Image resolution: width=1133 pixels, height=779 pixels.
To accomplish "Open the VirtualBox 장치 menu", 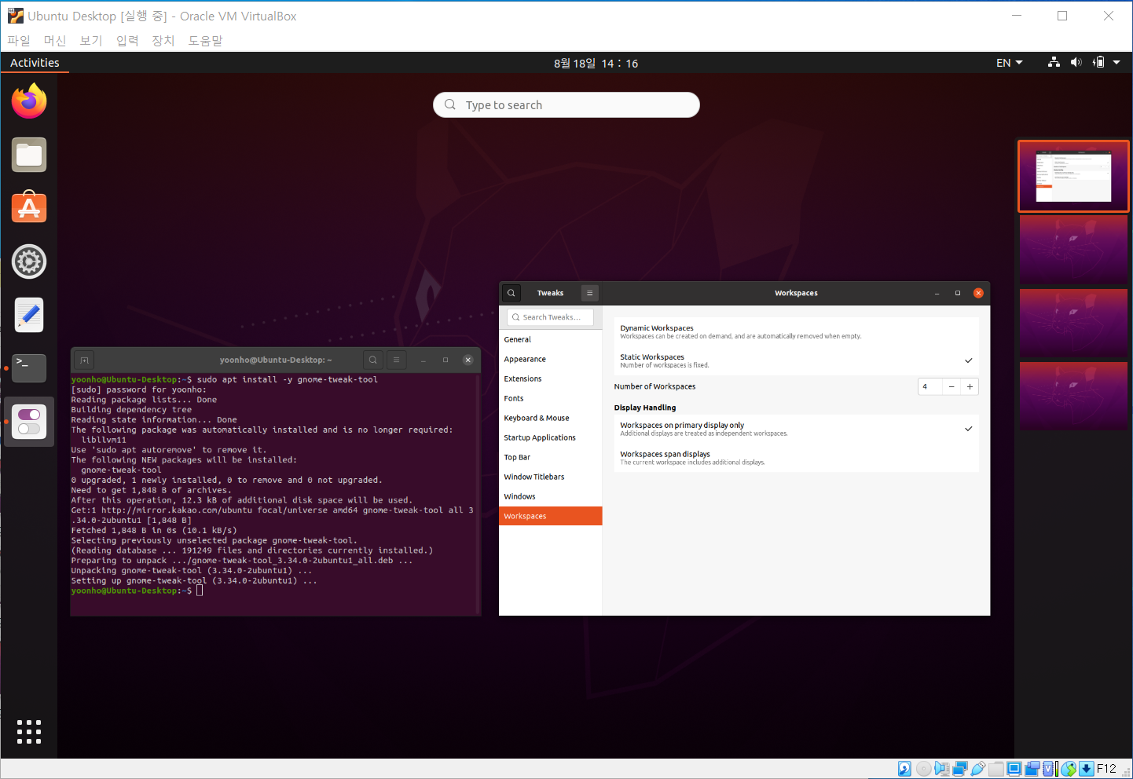I will pos(163,40).
